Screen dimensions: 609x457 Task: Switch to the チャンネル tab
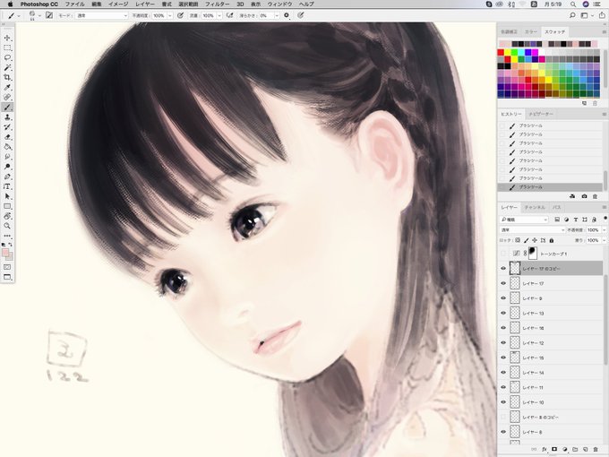tap(535, 208)
